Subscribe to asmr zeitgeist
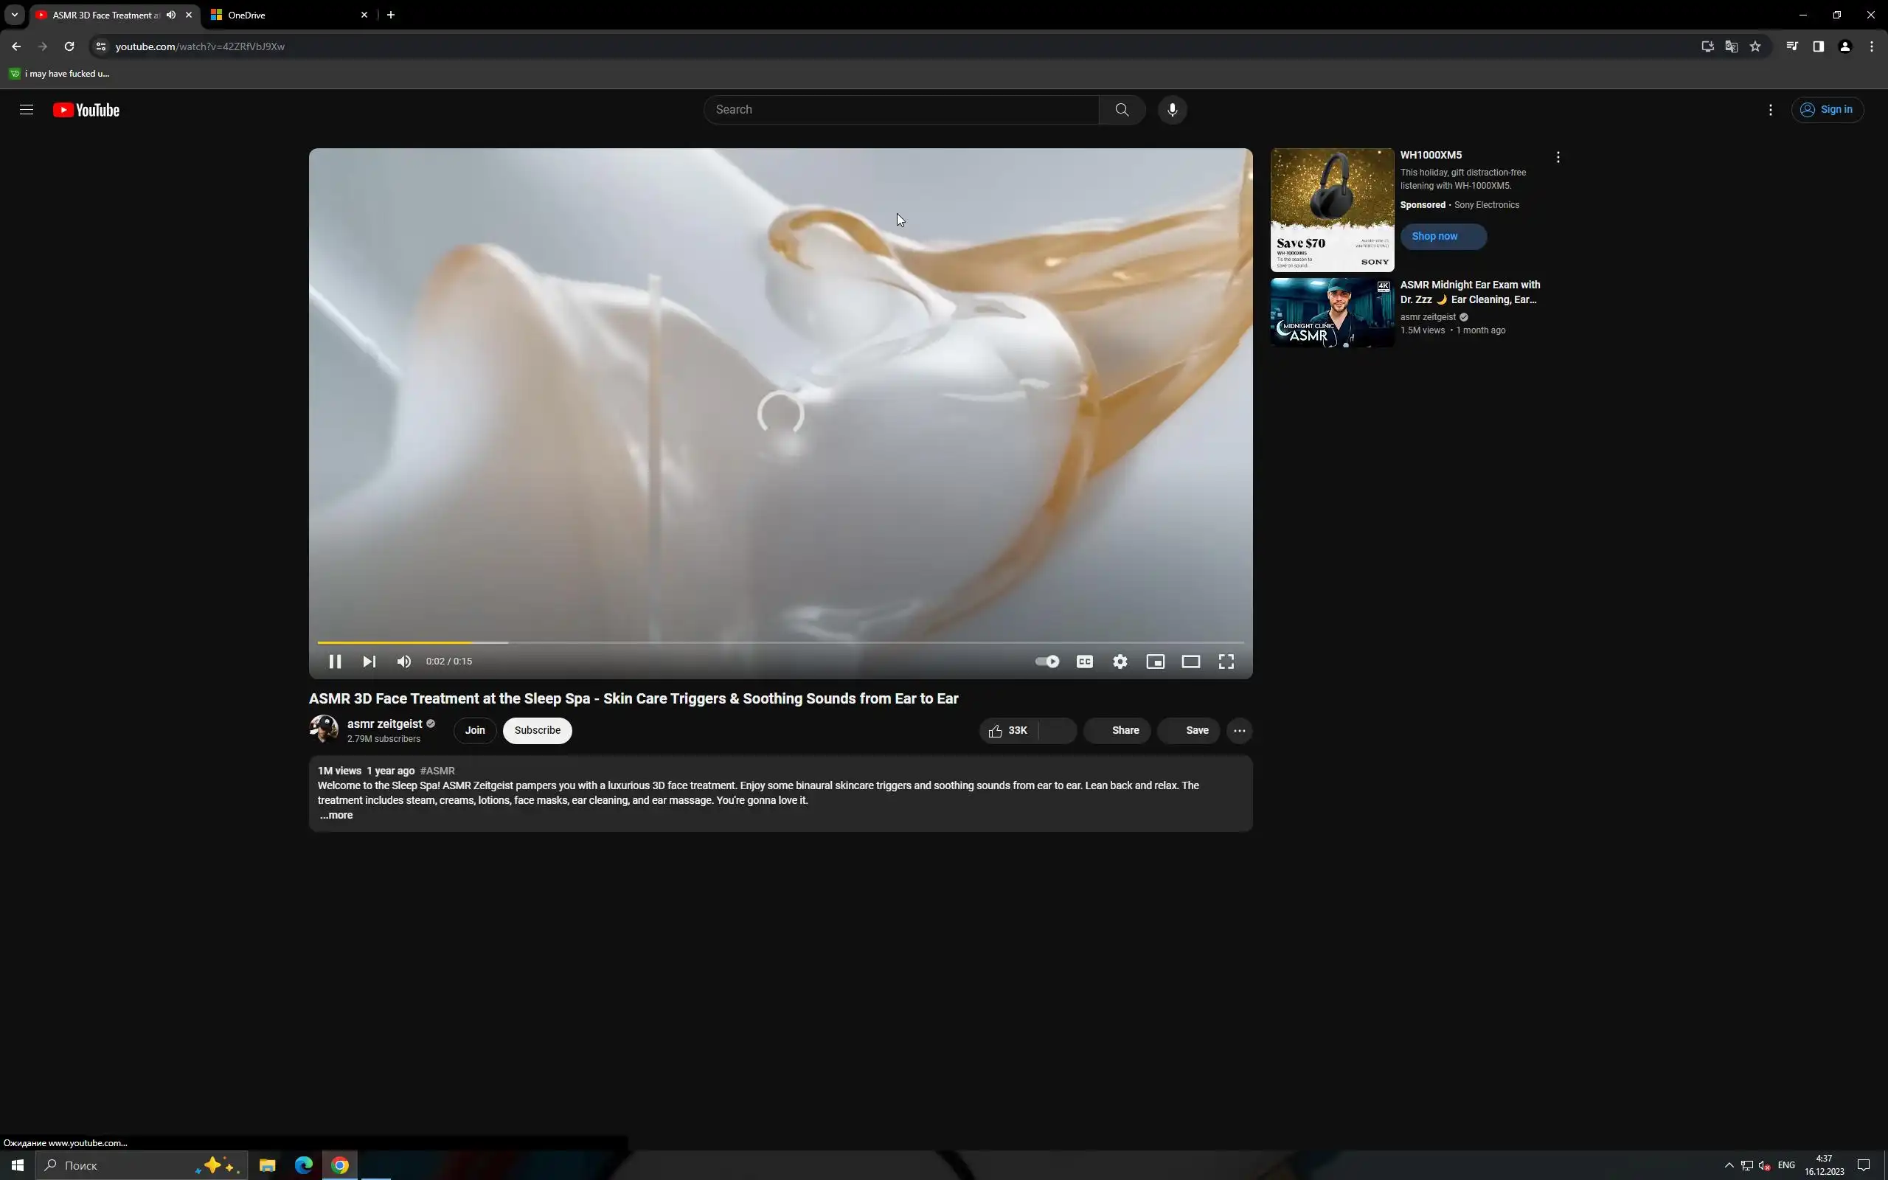The image size is (1888, 1180). (537, 730)
